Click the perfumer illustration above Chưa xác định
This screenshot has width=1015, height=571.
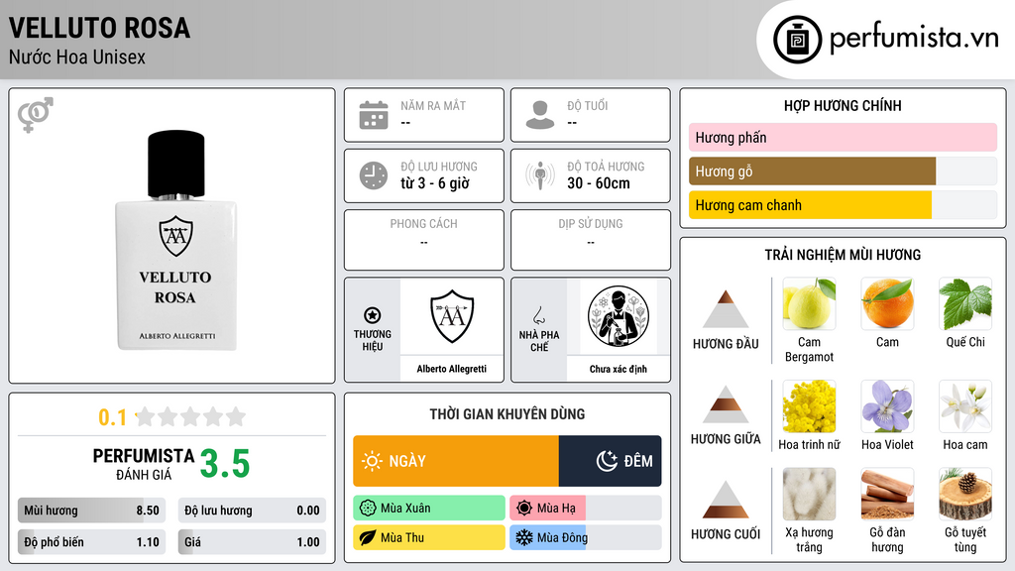[619, 316]
